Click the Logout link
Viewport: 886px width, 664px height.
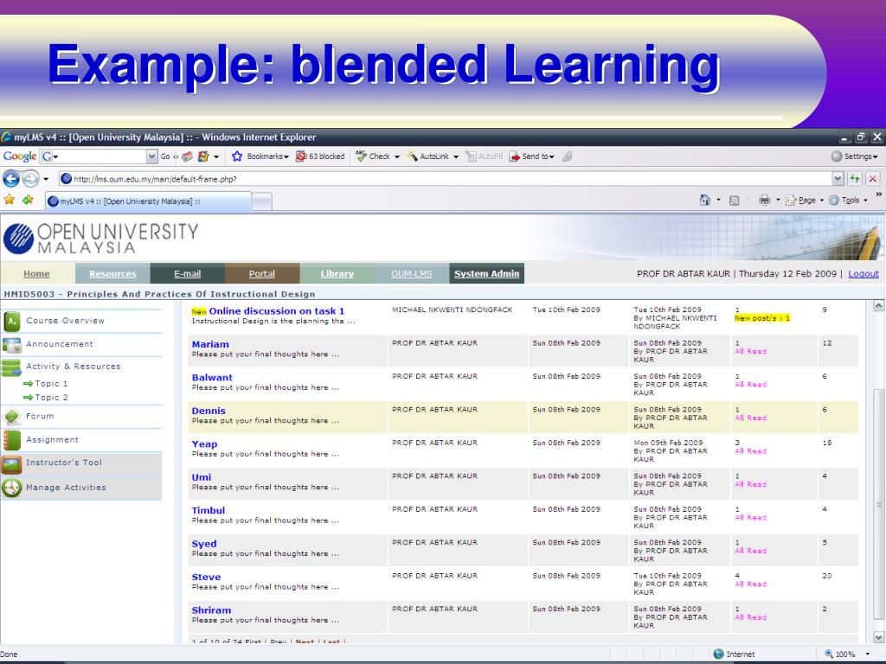click(864, 273)
